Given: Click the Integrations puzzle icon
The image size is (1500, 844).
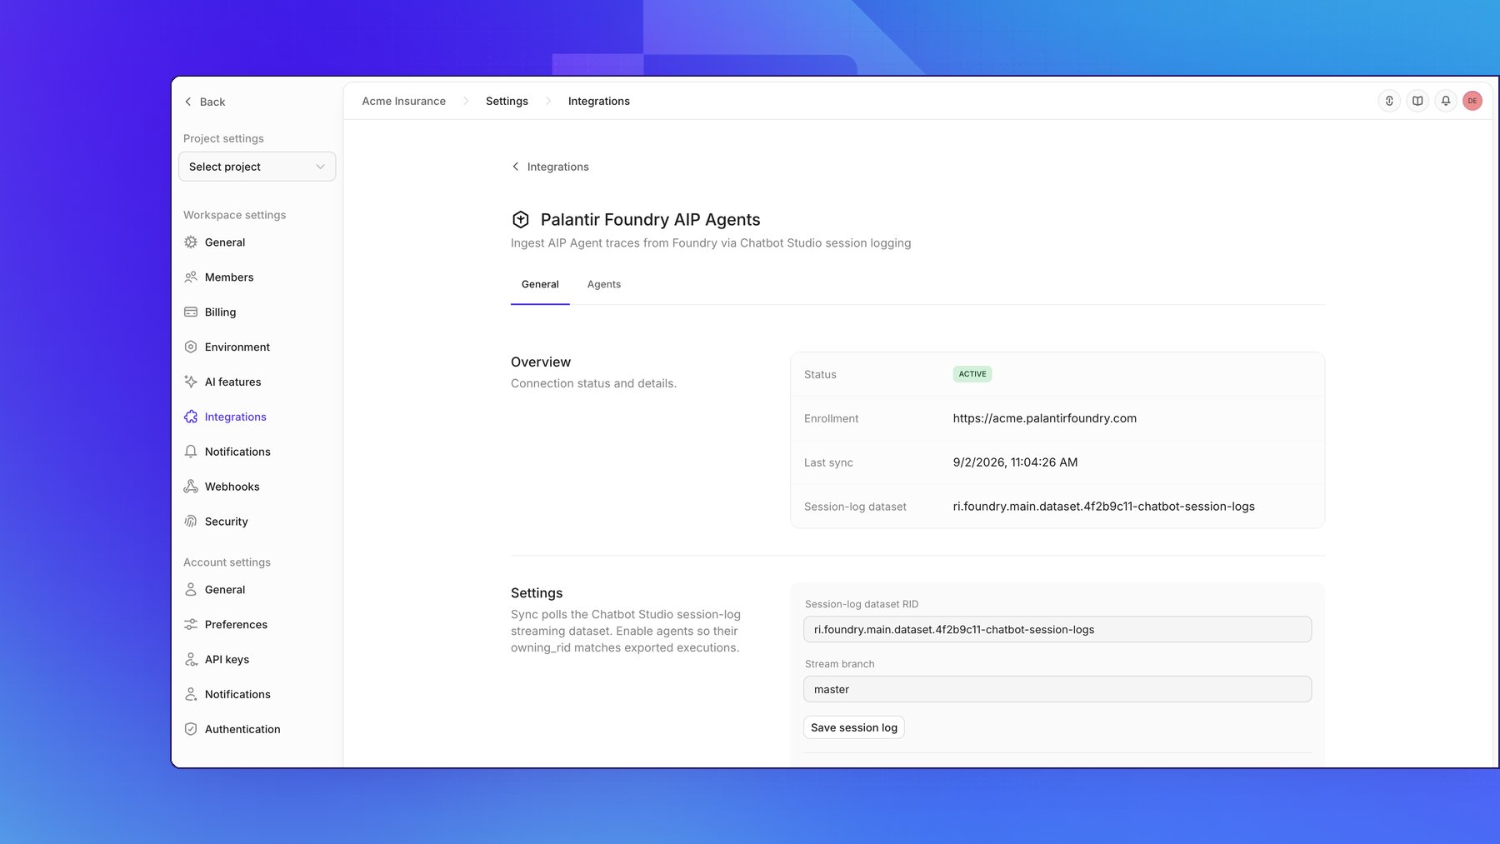Looking at the screenshot, I should click(x=191, y=417).
